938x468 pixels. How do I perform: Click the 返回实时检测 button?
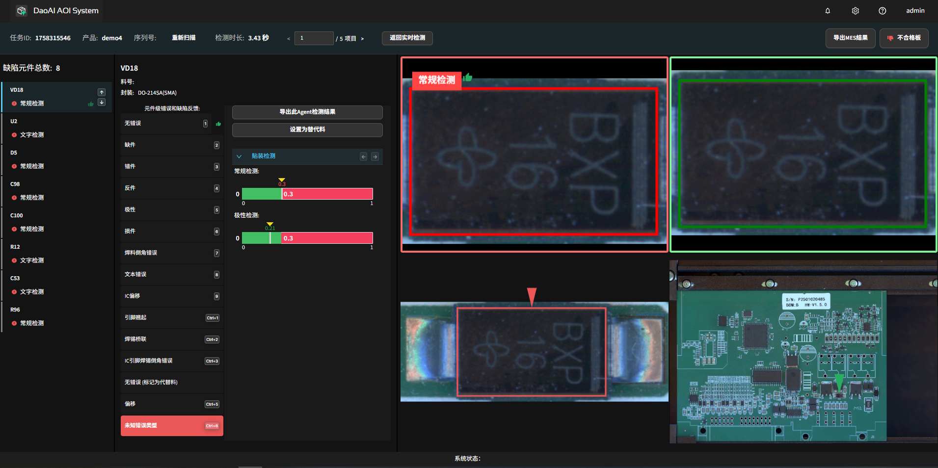click(x=407, y=38)
